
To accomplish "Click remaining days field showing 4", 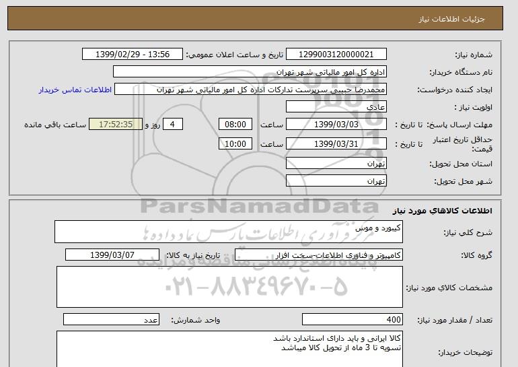I will click(172, 125).
